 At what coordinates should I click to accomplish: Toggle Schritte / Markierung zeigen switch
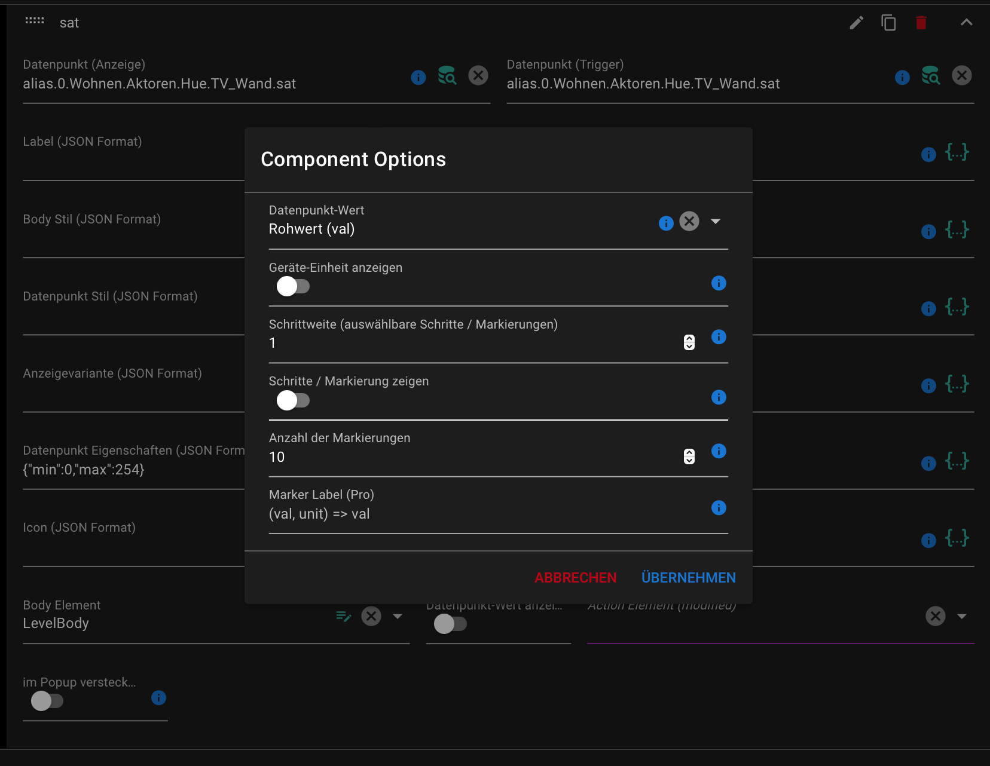coord(293,400)
